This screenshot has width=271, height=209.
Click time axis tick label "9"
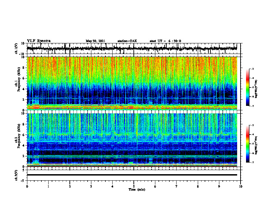pyautogui.click(x=219, y=186)
